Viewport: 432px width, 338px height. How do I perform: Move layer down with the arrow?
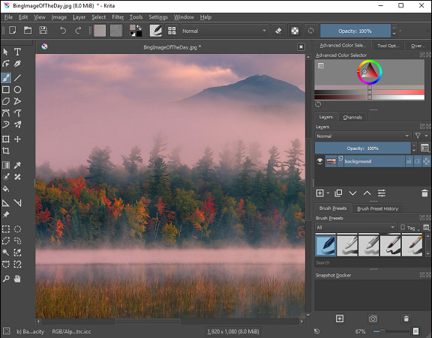point(352,193)
